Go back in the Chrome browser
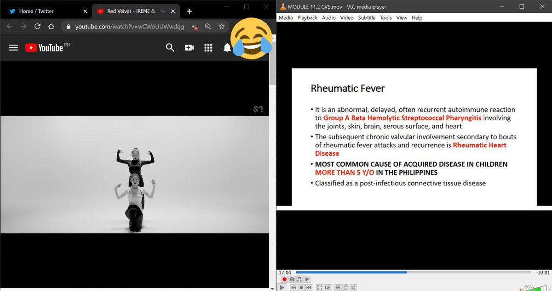Viewport: 552px width, 291px height. pos(10,27)
